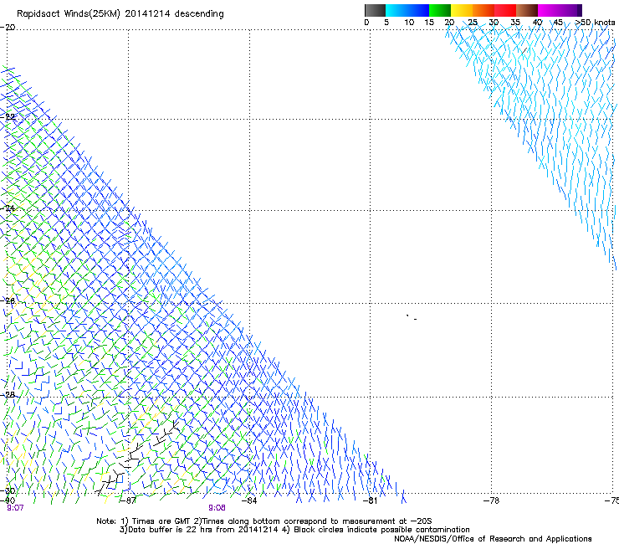
Task: Click the legend scale label '45'
Action: coord(558,23)
